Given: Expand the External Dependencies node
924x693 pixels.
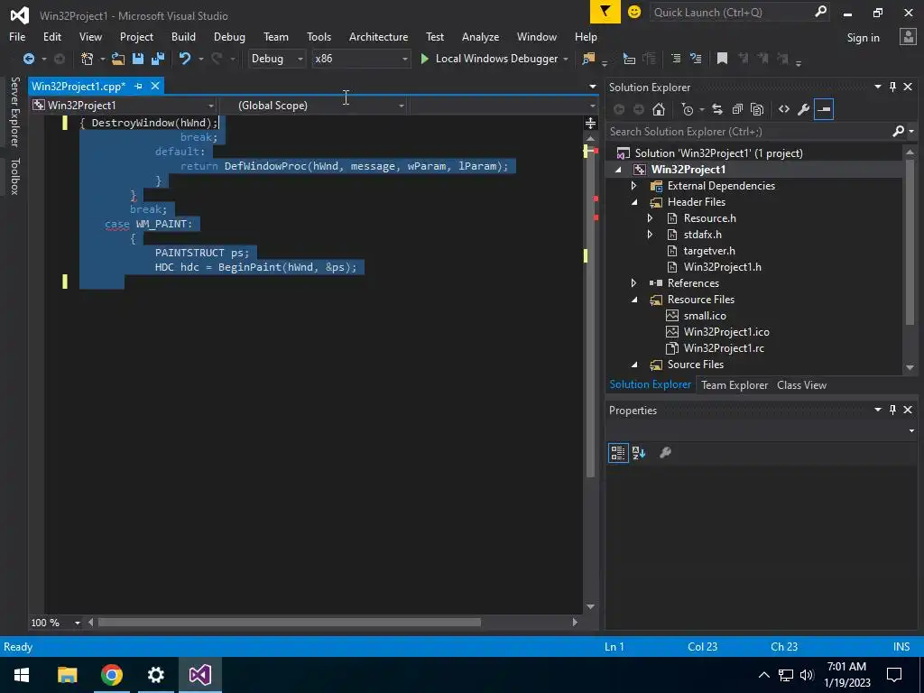Looking at the screenshot, I should (634, 186).
